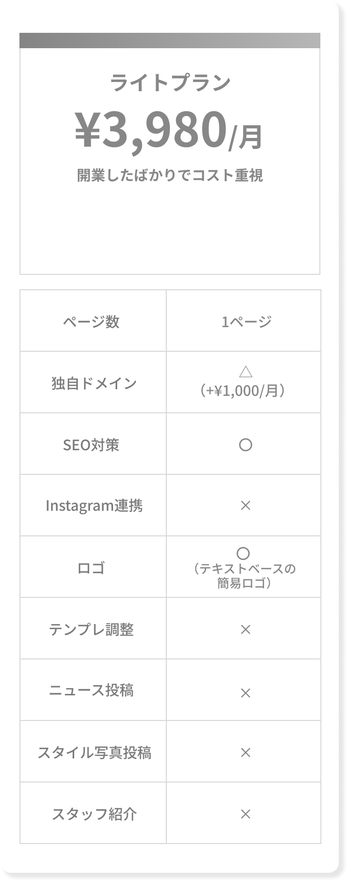Click the cross mark for ニュース投稿
Viewport: 348px width, 882px height.
tap(246, 693)
